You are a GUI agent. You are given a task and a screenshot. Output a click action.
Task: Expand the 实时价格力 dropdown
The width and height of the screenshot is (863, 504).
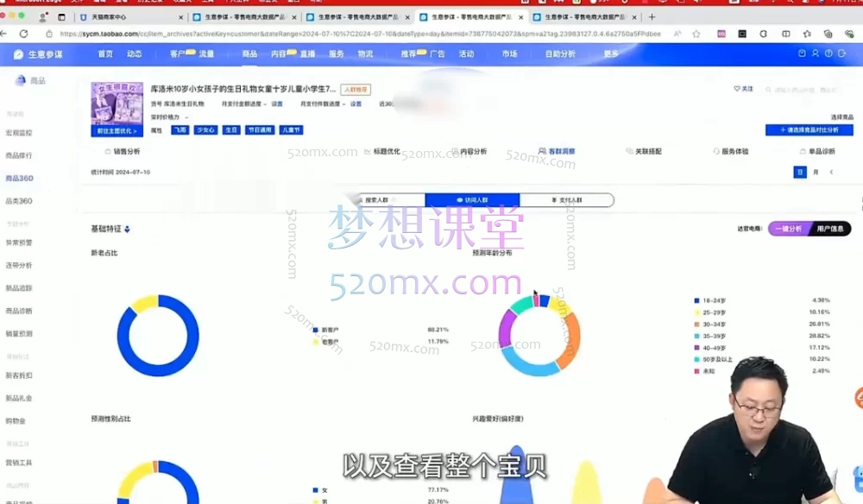186,117
